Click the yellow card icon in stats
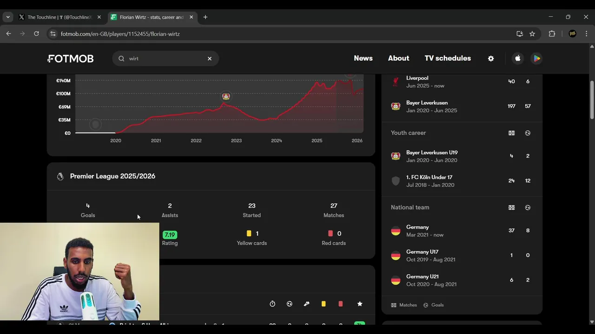This screenshot has height=334, width=595. pos(249,233)
